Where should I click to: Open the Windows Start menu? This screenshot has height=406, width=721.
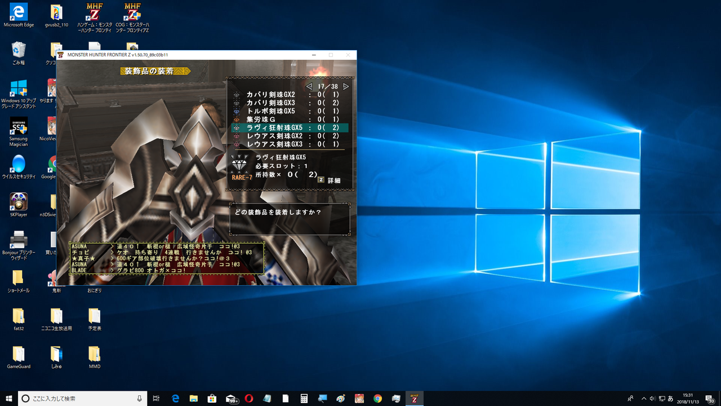pos(9,399)
